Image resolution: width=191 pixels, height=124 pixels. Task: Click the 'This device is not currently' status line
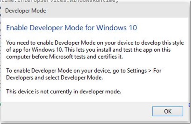(64, 92)
